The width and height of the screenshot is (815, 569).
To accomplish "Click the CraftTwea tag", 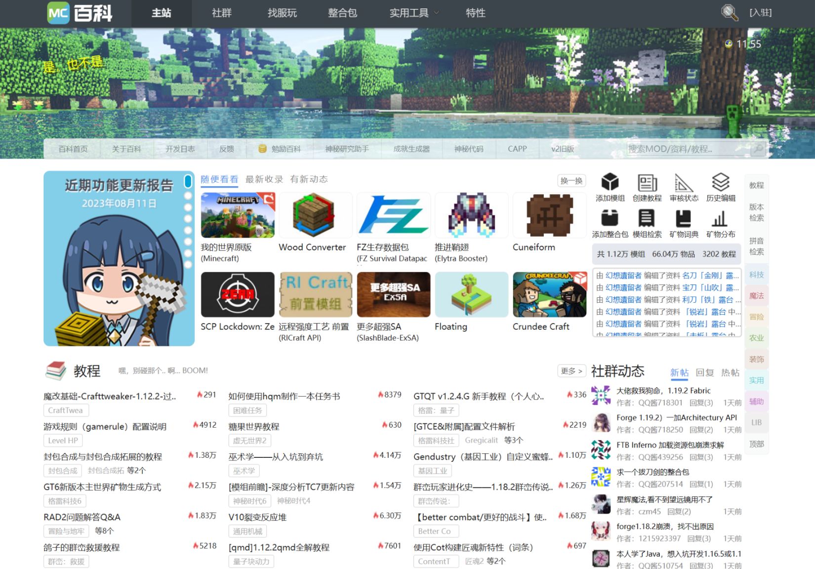I will pos(66,410).
